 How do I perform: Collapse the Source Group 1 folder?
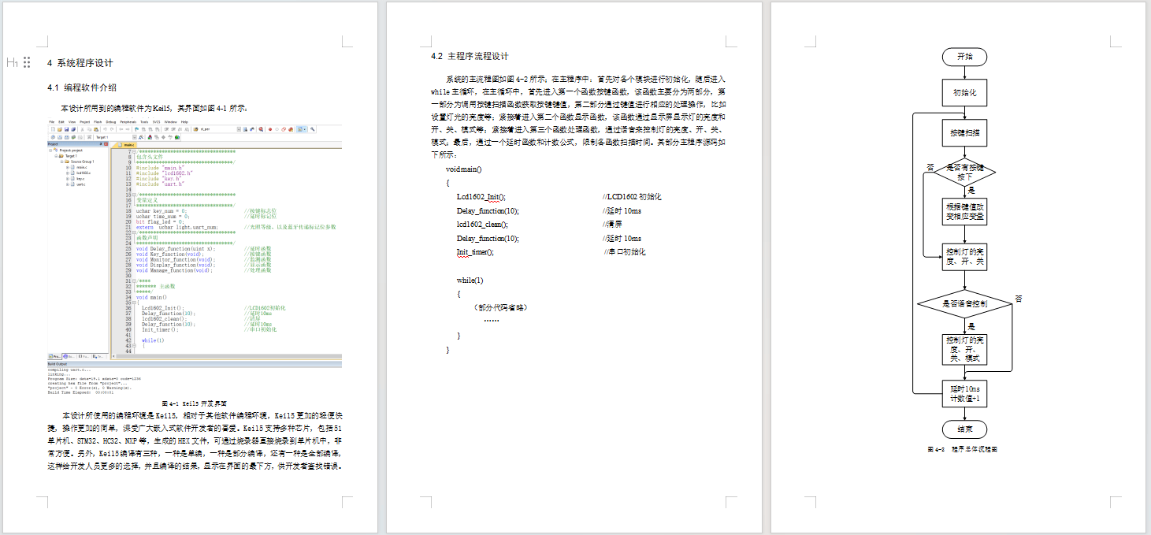[61, 162]
